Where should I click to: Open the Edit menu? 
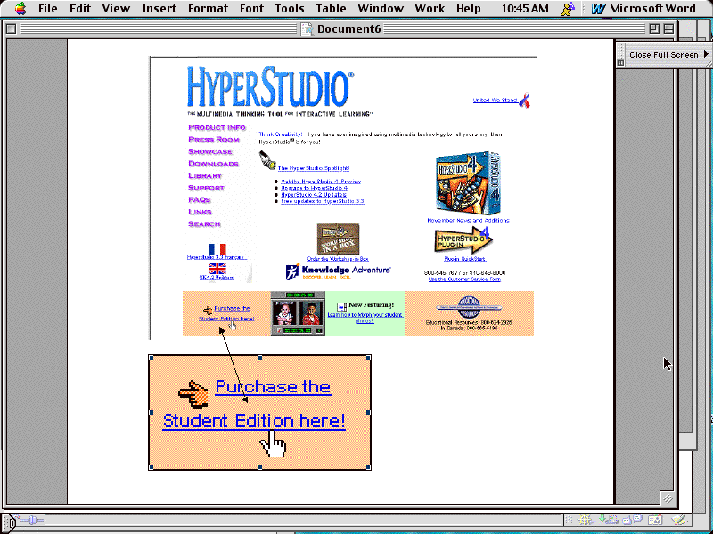(80, 9)
